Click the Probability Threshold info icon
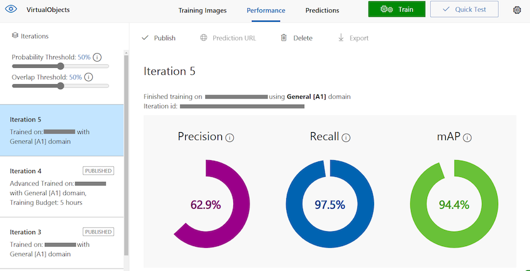Viewport: 530px width, 271px height. 97,57
